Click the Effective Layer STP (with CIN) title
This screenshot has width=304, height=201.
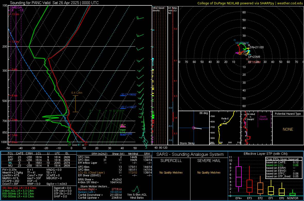tap(265, 154)
